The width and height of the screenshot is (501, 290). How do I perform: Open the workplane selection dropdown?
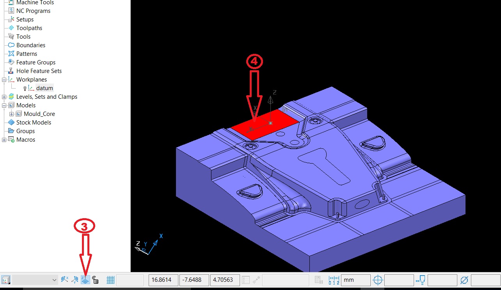tap(54, 280)
